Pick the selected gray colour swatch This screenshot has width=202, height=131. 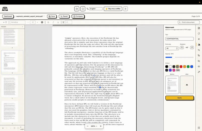coord(178,67)
